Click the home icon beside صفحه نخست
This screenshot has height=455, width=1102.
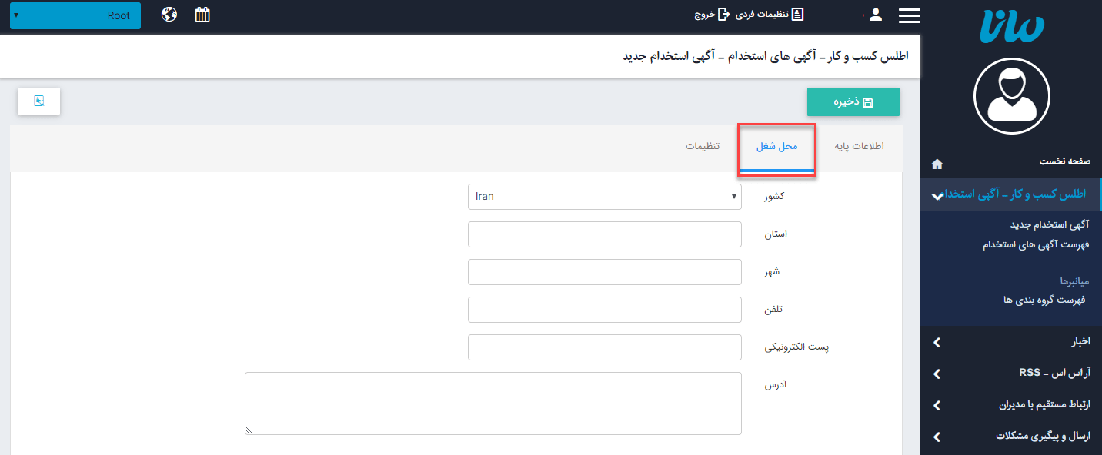click(937, 163)
